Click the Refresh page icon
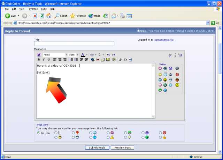 tap(42, 16)
